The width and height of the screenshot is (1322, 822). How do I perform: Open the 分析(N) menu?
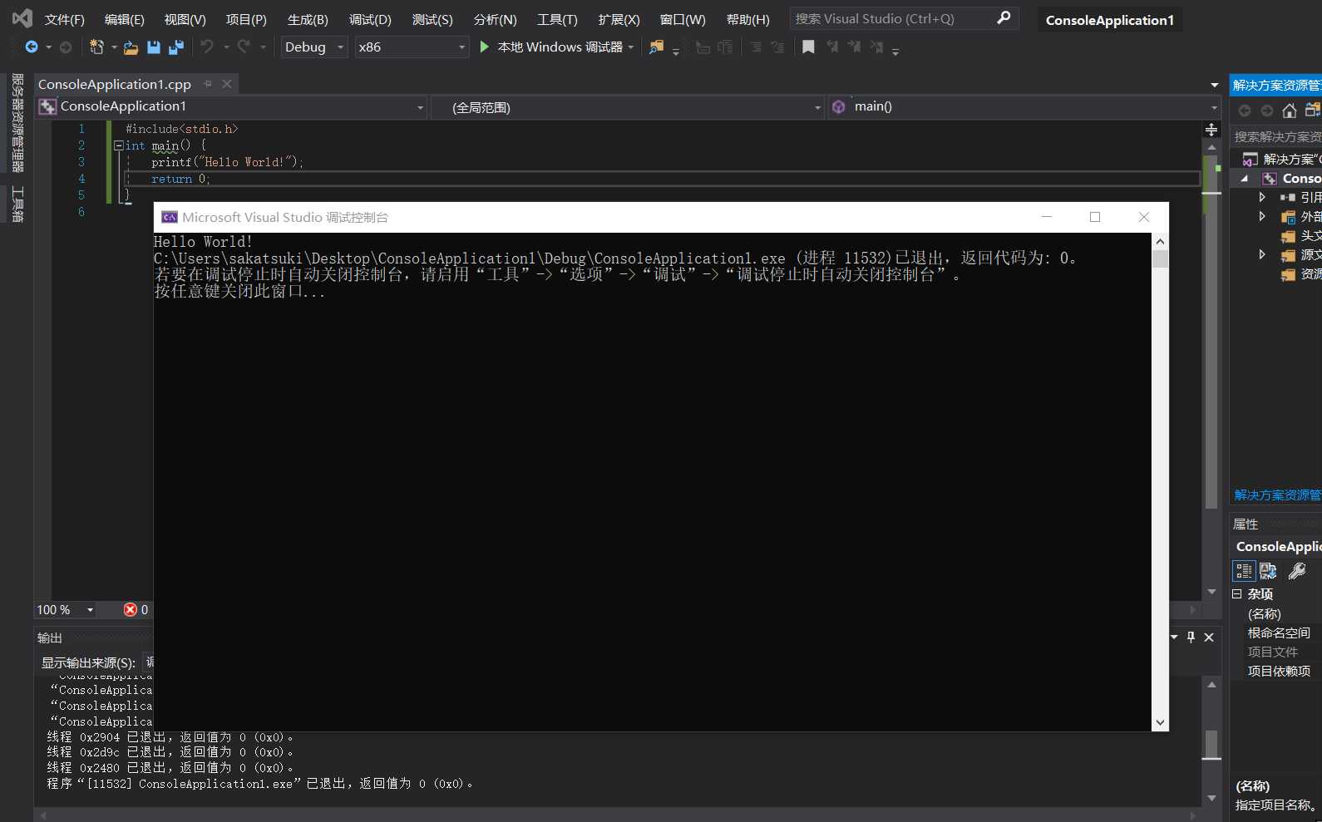tap(495, 19)
